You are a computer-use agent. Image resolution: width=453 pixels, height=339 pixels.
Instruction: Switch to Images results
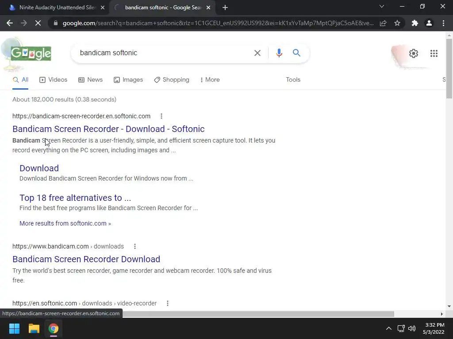point(128,80)
